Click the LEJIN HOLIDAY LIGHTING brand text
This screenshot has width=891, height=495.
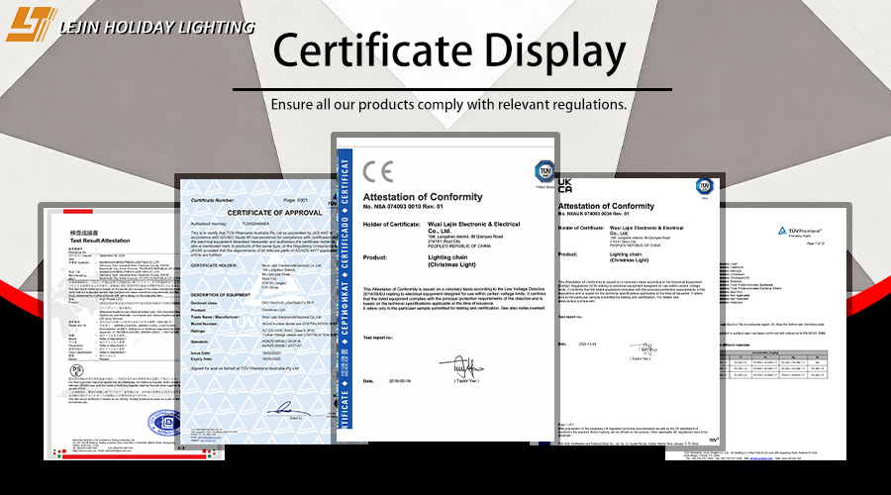(x=156, y=28)
